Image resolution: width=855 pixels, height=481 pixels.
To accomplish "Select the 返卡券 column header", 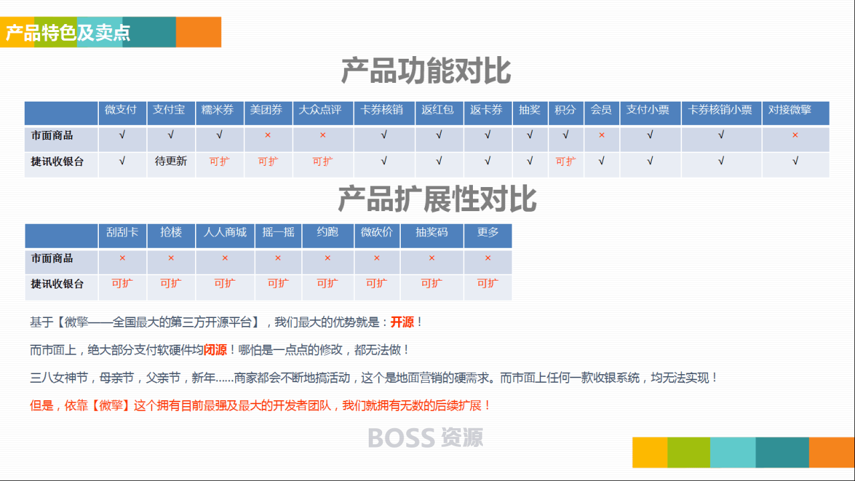I will click(x=488, y=113).
